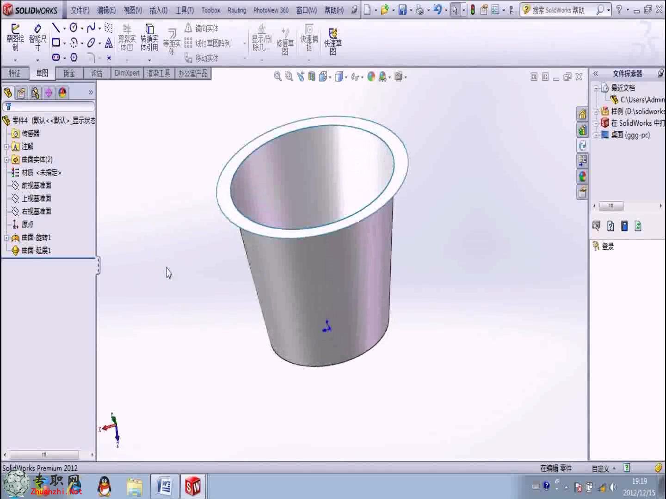Click 草图绘制 sketch button
Screen dimensions: 666x499
15,38
